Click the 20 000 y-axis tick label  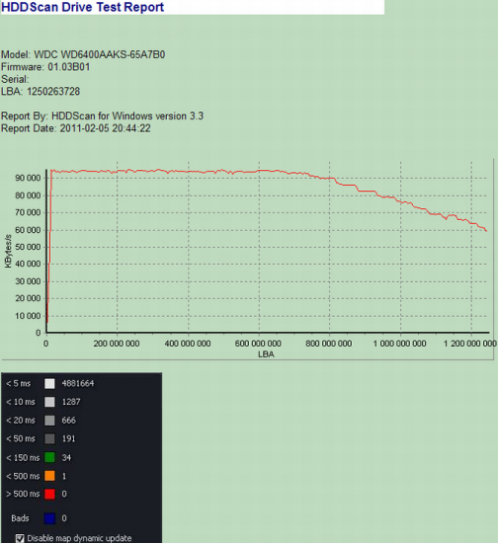click(x=28, y=298)
